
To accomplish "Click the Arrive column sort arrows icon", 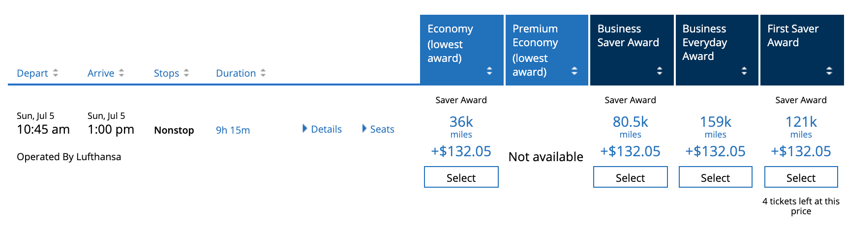I will tap(121, 73).
